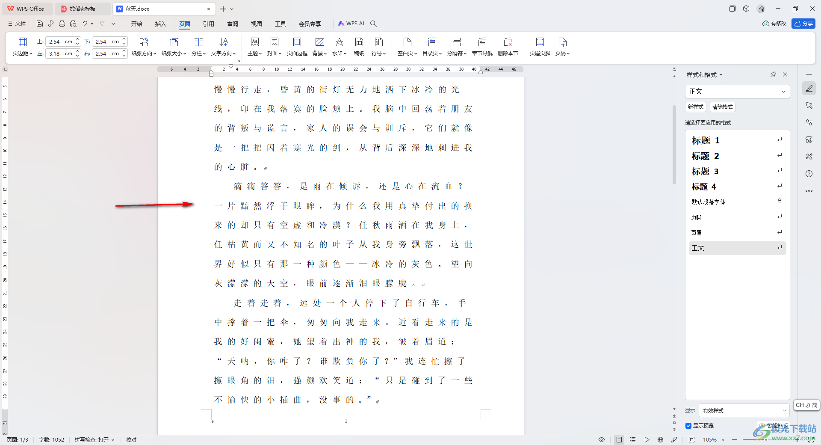Open the 有效样式 display dropdown

coord(744,410)
